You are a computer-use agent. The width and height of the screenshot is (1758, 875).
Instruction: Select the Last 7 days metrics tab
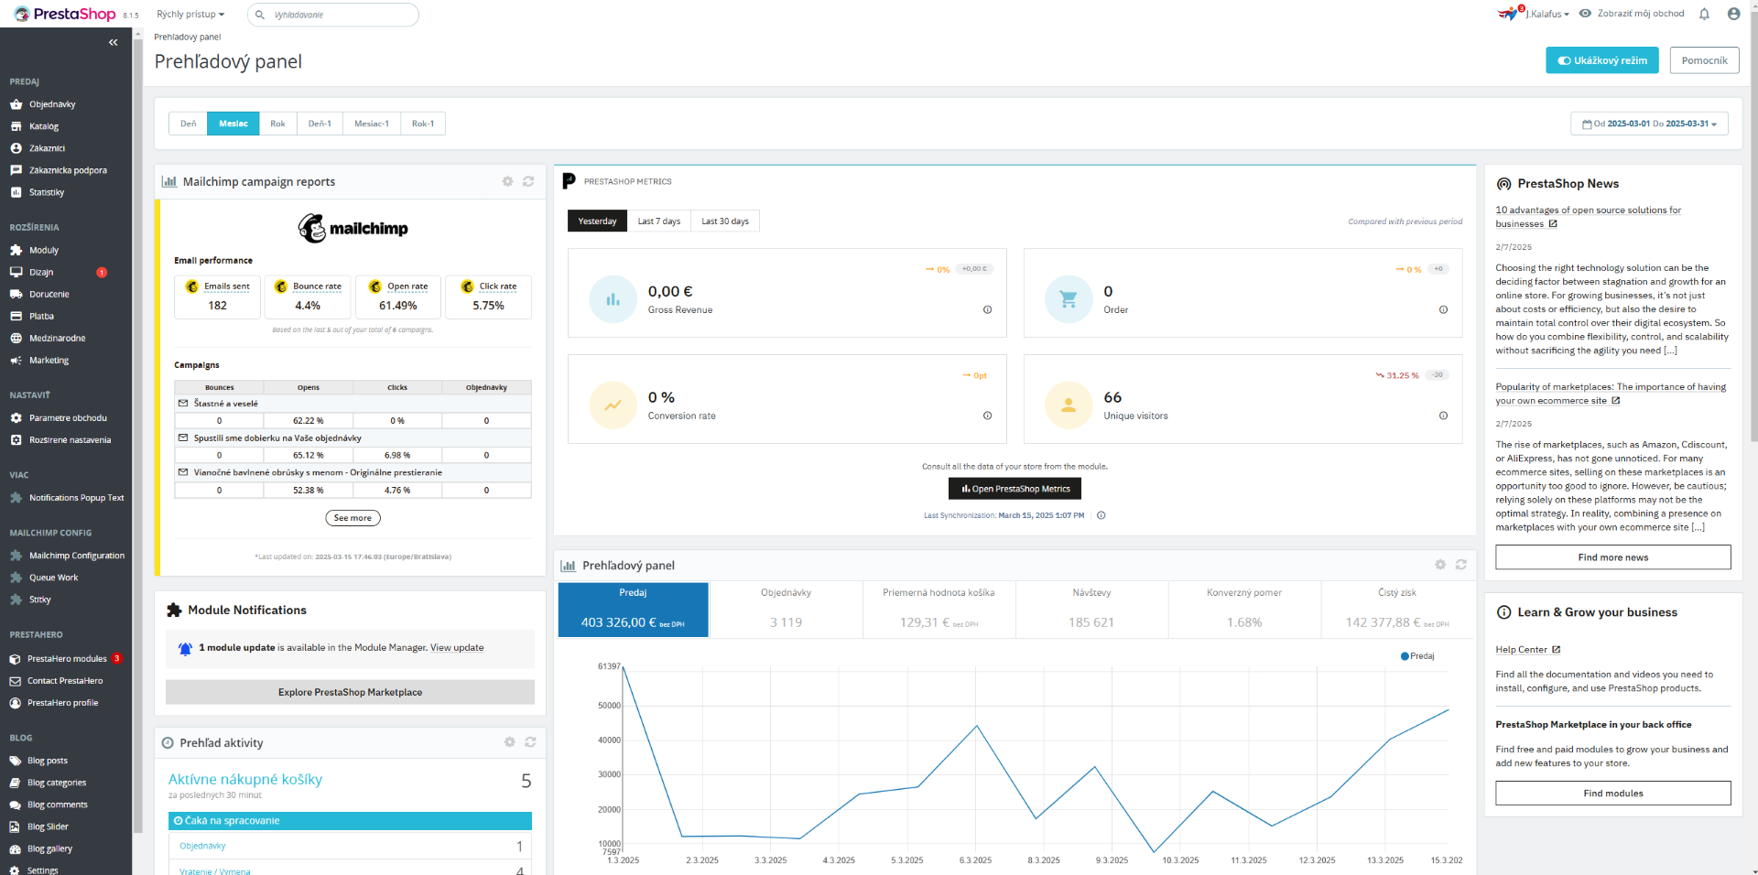[659, 221]
